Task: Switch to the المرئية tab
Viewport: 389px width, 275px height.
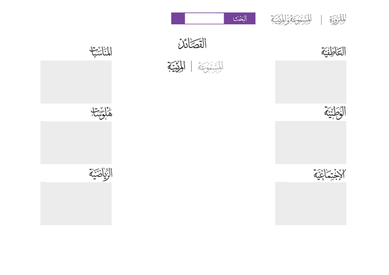Action: [x=177, y=67]
